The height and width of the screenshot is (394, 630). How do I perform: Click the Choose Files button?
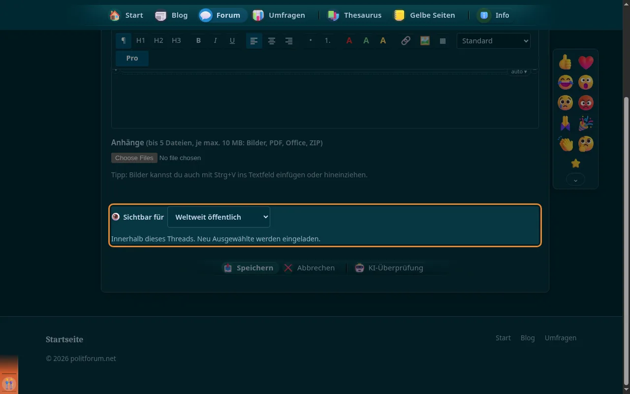(x=134, y=158)
